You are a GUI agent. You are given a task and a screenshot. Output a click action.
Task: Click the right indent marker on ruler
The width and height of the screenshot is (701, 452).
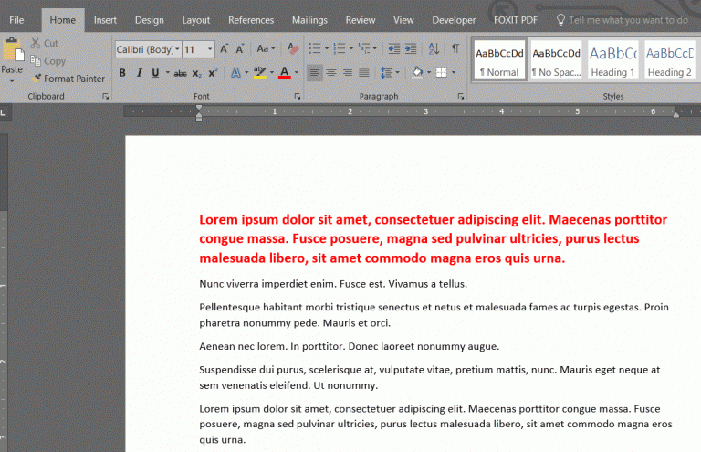coord(676,115)
